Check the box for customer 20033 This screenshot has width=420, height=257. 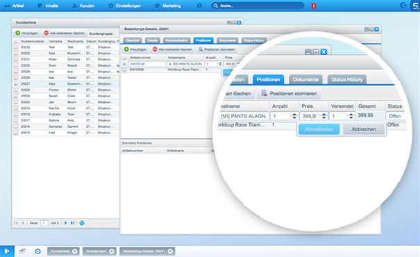pos(16,47)
